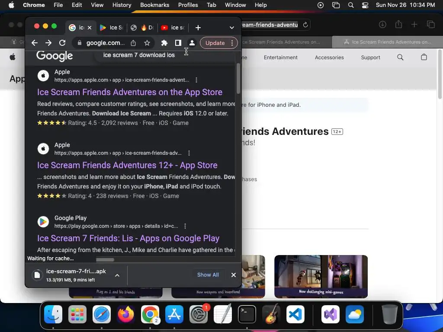Viewport: 443px width, 332px height.
Task: Expand the apk download options chevron
Action: coord(117,275)
